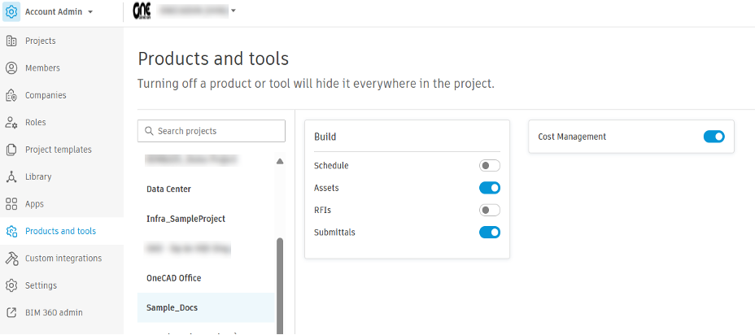This screenshot has height=335, width=755.
Task: Open the Library section
Action: pos(38,176)
